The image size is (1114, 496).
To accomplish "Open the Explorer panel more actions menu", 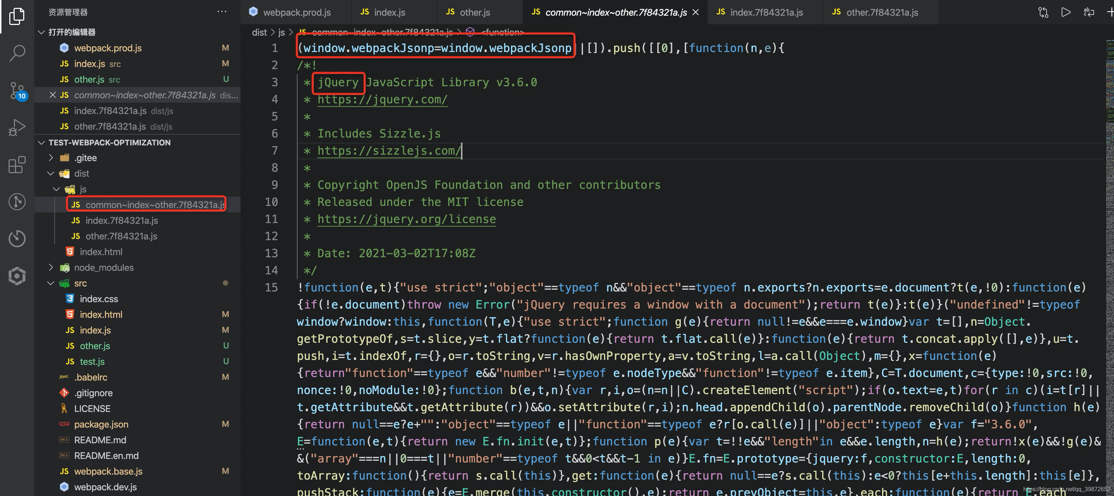I will 222,12.
